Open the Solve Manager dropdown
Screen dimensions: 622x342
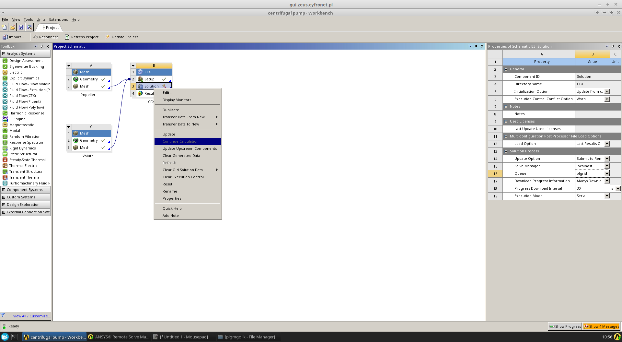(607, 166)
